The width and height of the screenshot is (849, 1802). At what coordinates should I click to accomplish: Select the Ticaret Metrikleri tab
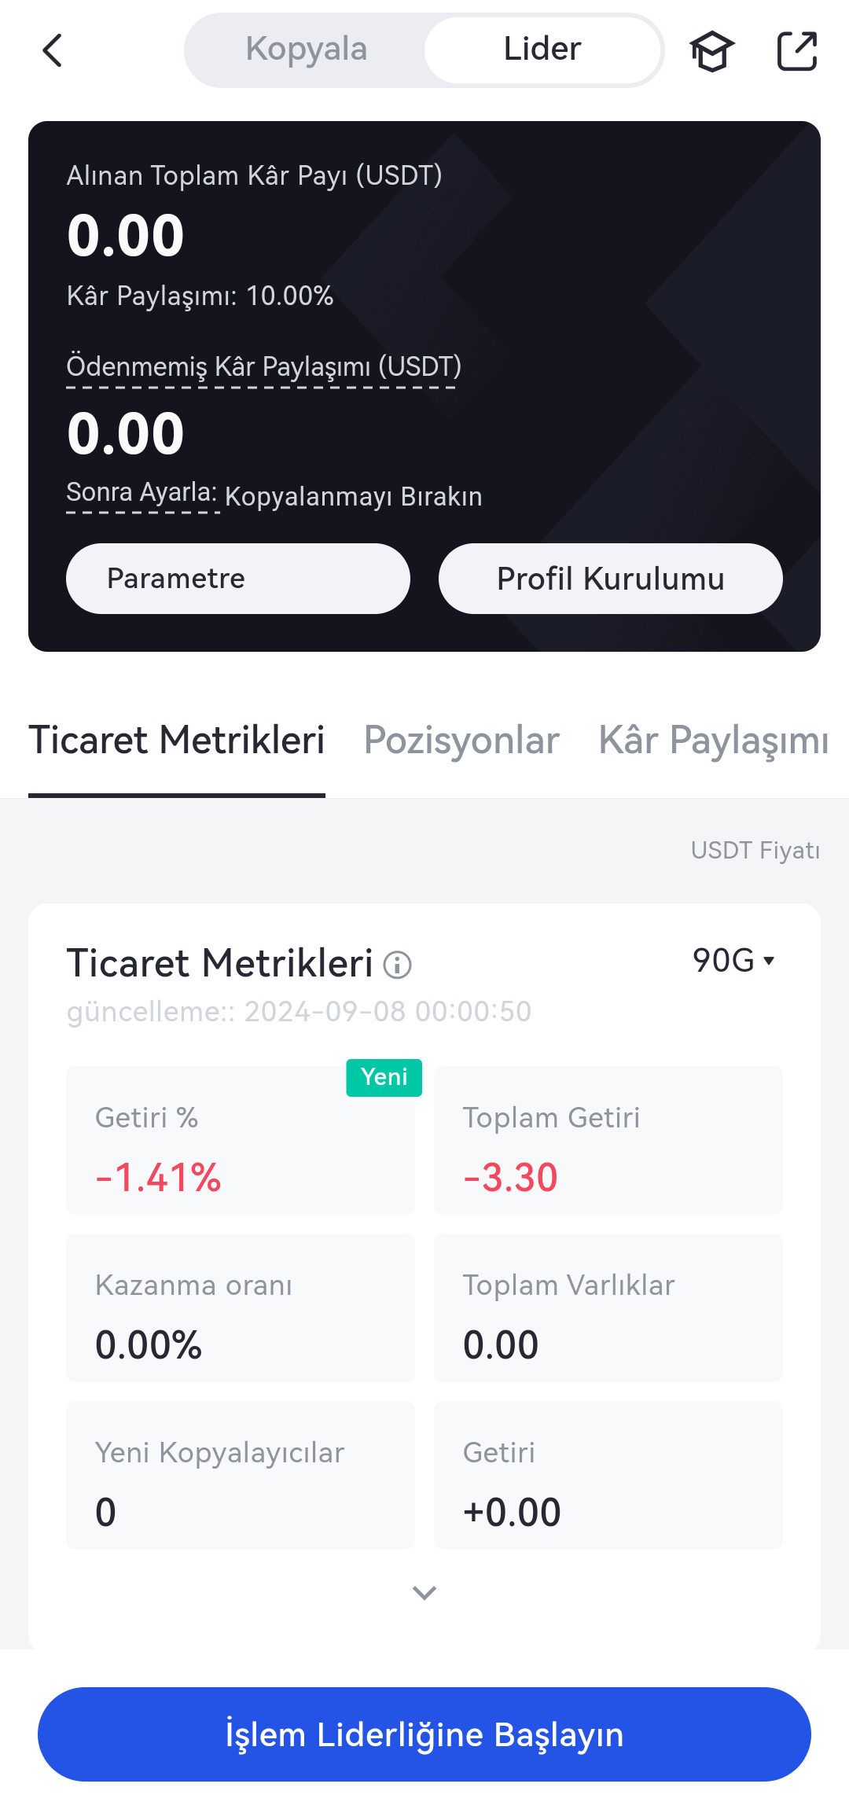[x=177, y=741]
